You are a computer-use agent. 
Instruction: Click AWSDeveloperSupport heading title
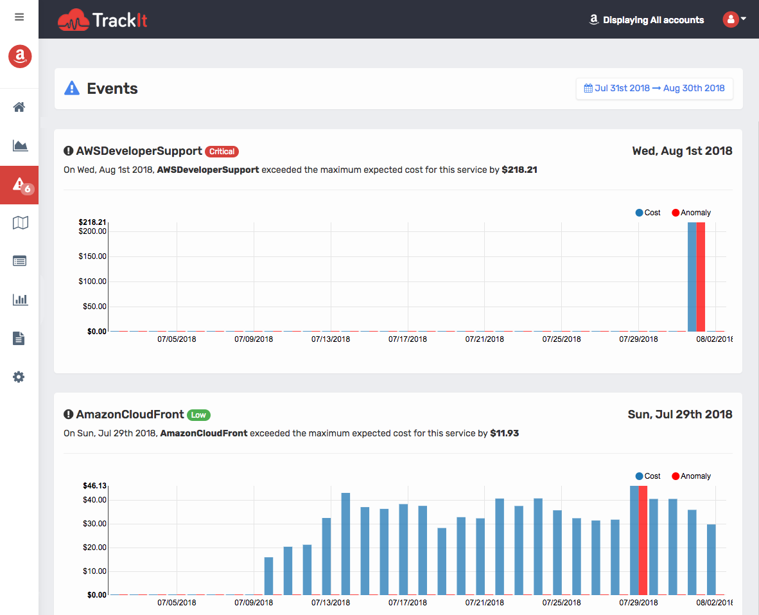point(139,151)
